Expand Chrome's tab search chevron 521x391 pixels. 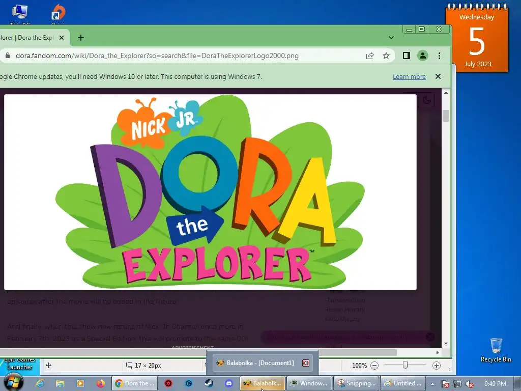(x=391, y=38)
